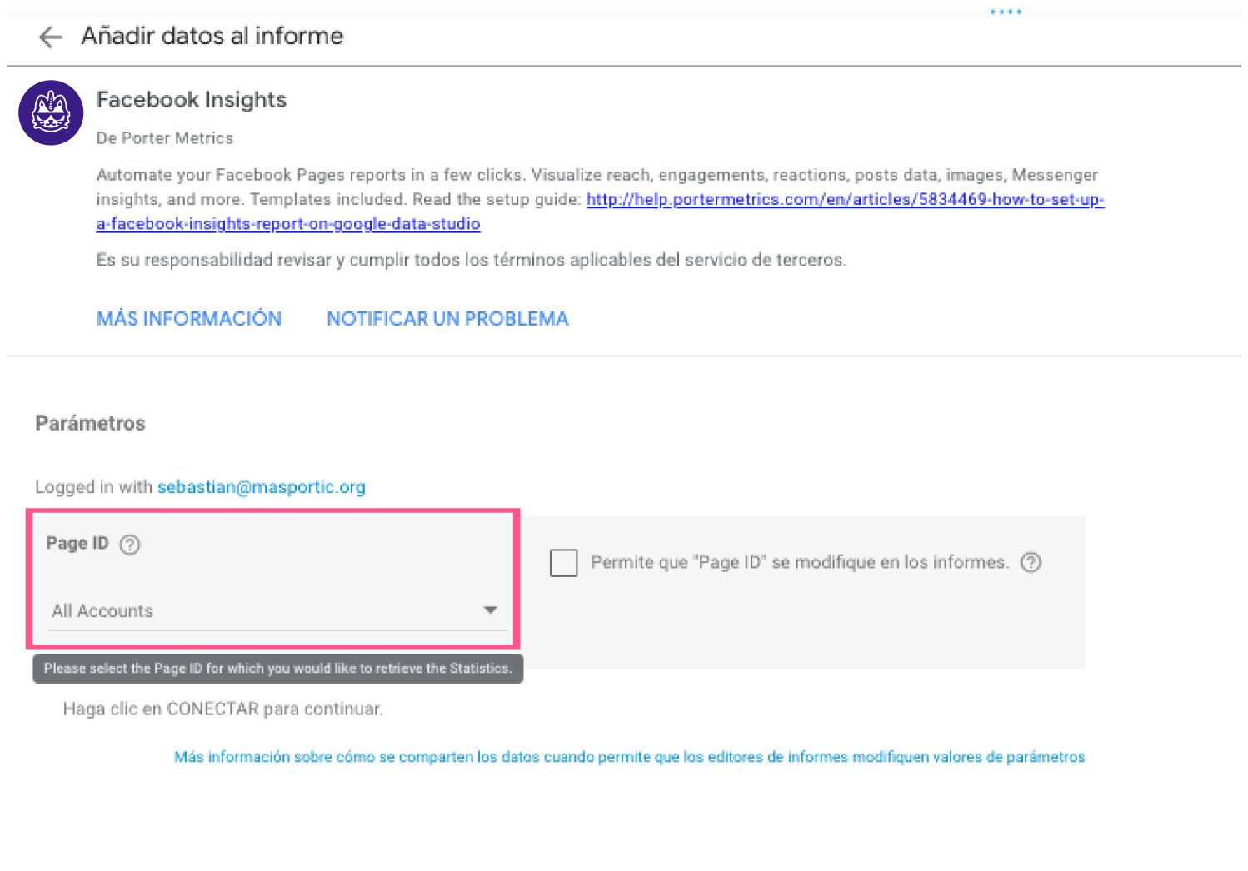Click the Porter Metrics cat logo
This screenshot has width=1248, height=871.
click(x=51, y=112)
